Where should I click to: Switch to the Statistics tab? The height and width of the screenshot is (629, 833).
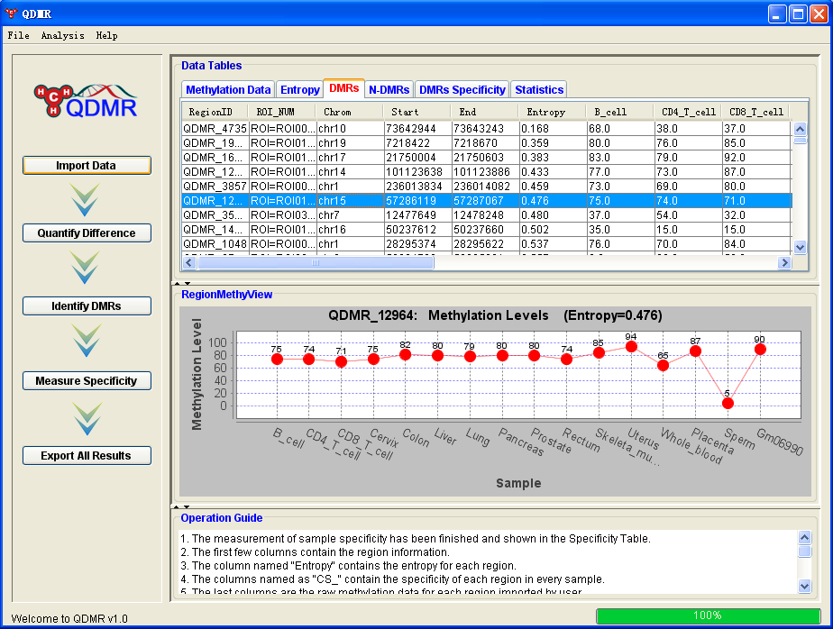[x=539, y=90]
